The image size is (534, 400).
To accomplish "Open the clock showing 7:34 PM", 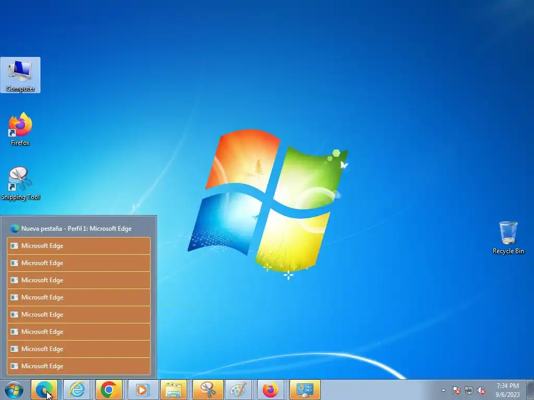I will click(507, 390).
